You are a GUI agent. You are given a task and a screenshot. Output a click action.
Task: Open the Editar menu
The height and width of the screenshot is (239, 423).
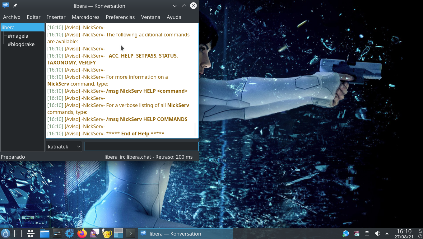(x=34, y=17)
